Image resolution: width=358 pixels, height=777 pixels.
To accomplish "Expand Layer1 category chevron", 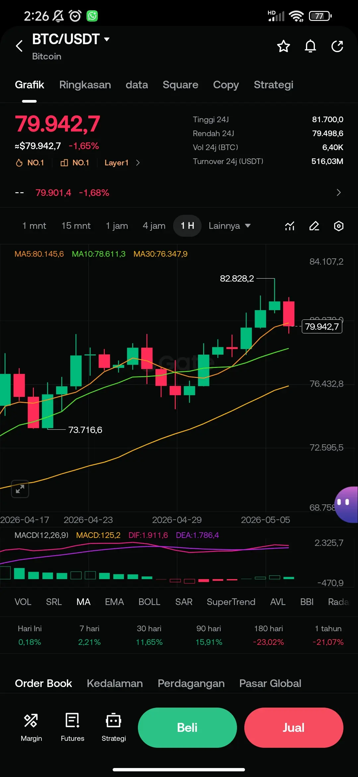I will tap(138, 163).
